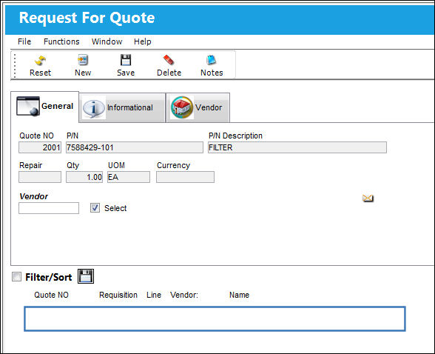Toggle the Select checkbox next to Vendor

95,207
